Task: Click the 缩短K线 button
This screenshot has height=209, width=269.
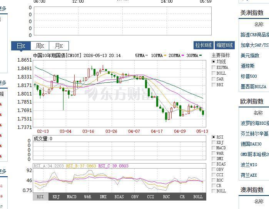Action: [x=225, y=45]
